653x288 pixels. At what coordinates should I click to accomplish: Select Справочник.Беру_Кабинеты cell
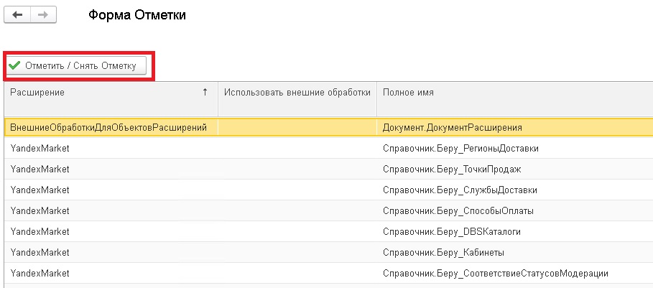click(515, 252)
